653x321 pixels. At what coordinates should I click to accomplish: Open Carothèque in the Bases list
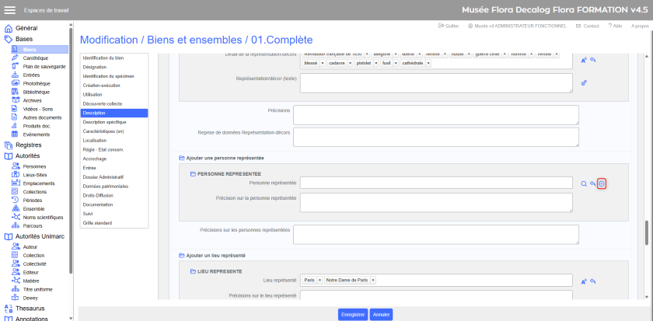coord(35,58)
